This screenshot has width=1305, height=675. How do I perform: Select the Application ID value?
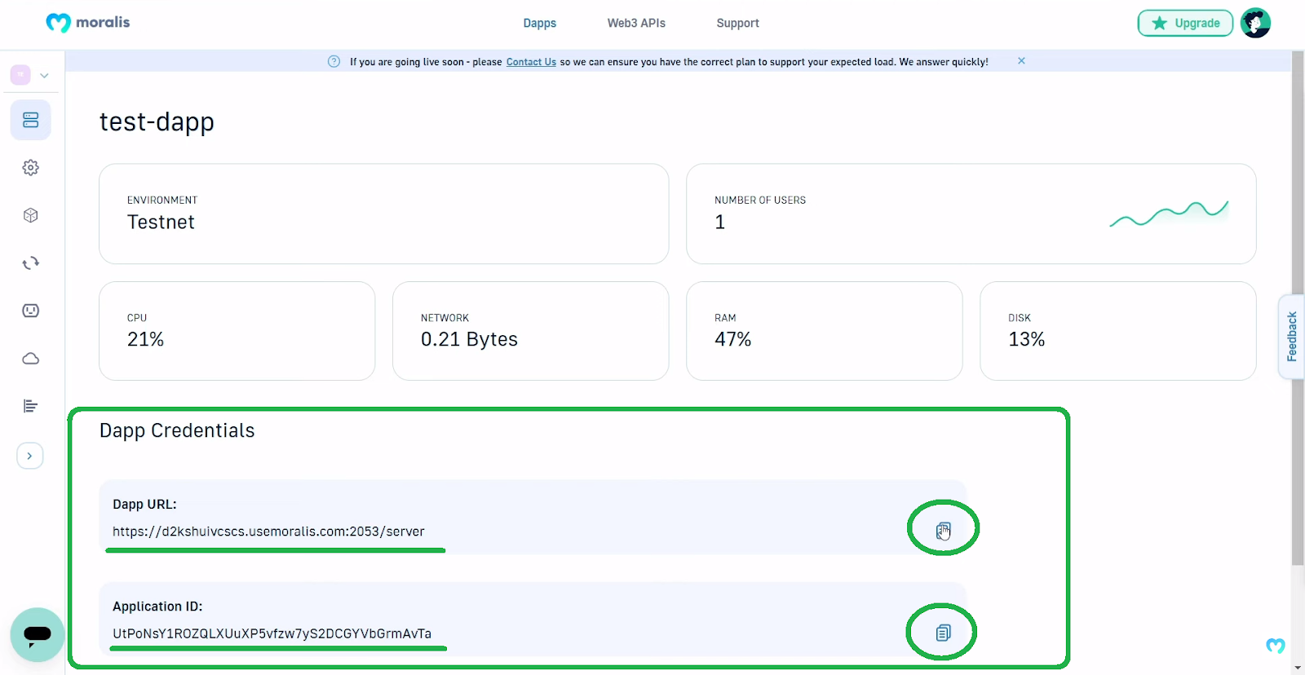[272, 633]
